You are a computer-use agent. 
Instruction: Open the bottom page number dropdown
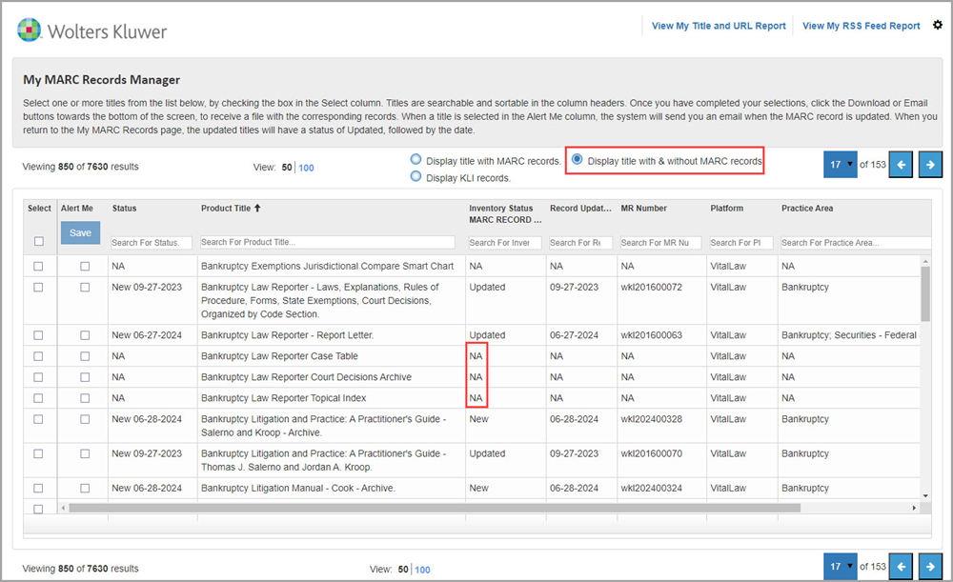coord(840,567)
